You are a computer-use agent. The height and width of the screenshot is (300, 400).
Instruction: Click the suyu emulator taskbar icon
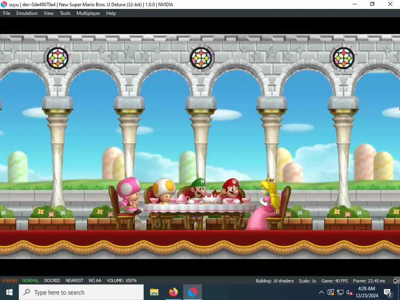tap(193, 292)
